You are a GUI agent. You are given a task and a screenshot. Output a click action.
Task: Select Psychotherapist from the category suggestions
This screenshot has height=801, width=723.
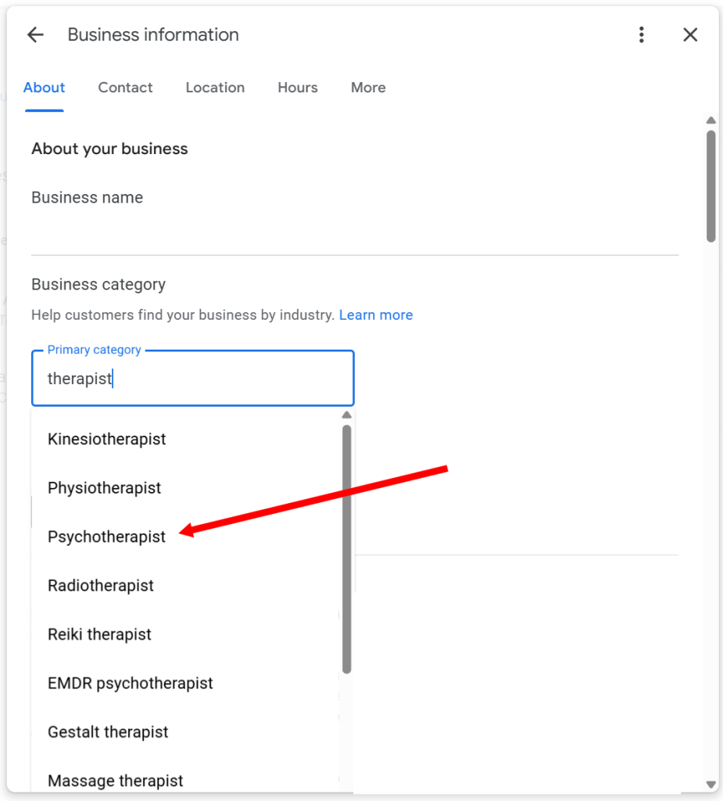tap(106, 537)
